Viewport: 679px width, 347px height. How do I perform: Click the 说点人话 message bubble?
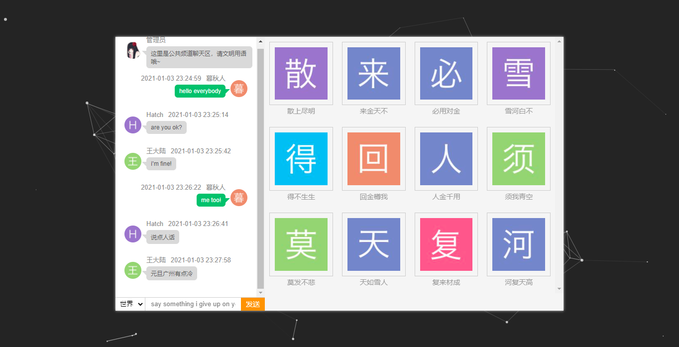(163, 237)
